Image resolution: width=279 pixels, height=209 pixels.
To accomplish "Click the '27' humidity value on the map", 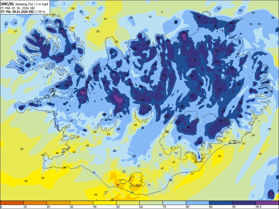I will point(118,185).
